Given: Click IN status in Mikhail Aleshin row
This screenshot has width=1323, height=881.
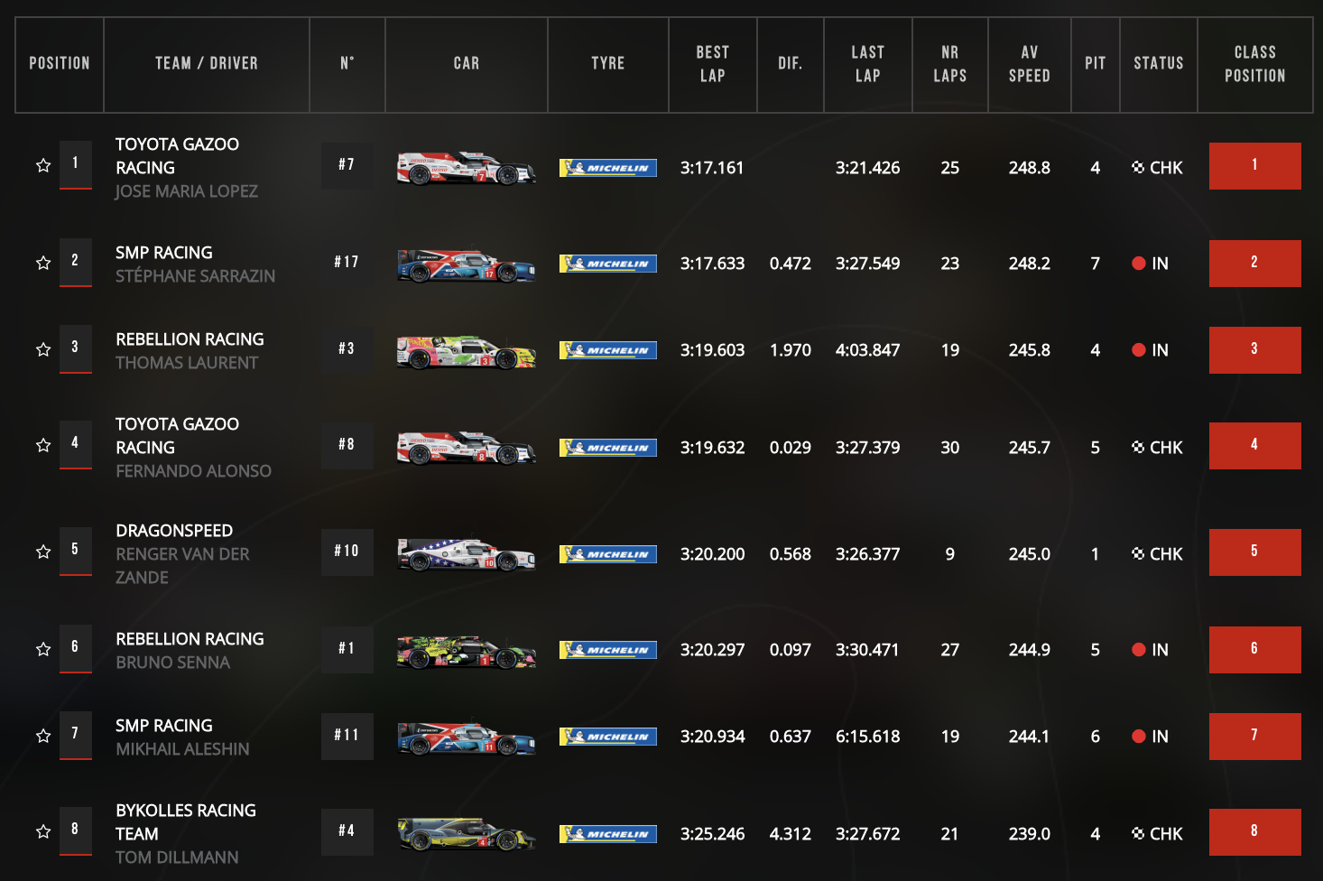Looking at the screenshot, I should tap(1151, 737).
